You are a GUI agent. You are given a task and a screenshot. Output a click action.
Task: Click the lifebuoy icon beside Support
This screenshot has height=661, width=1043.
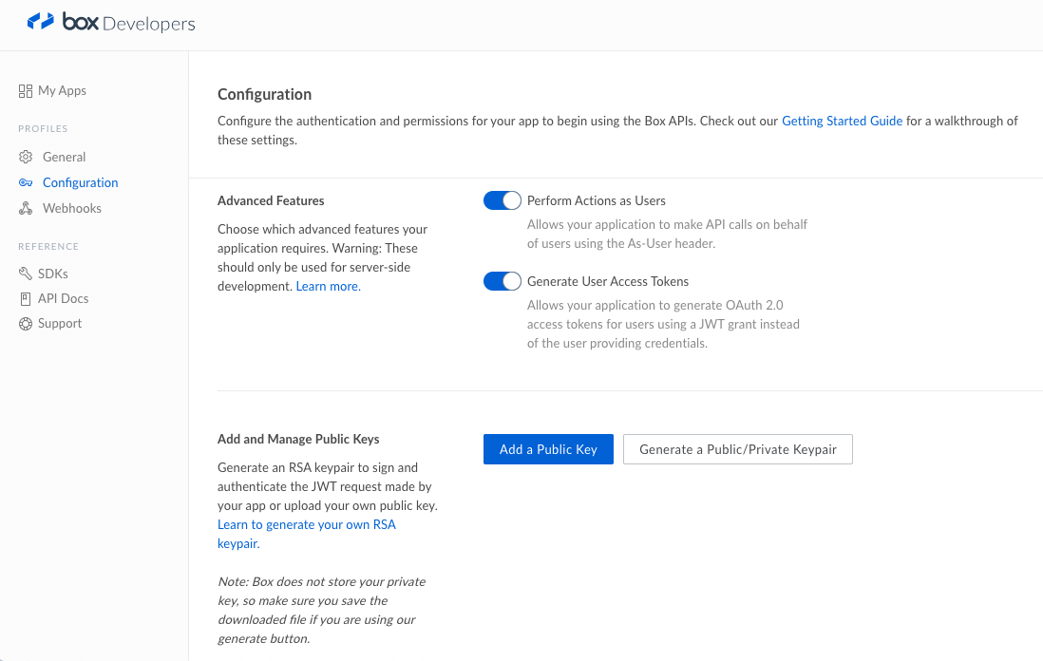click(x=26, y=324)
